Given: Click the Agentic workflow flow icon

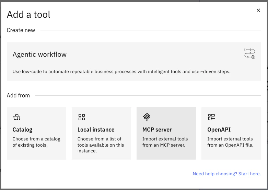Looking at the screenshot, I should click(x=249, y=54).
